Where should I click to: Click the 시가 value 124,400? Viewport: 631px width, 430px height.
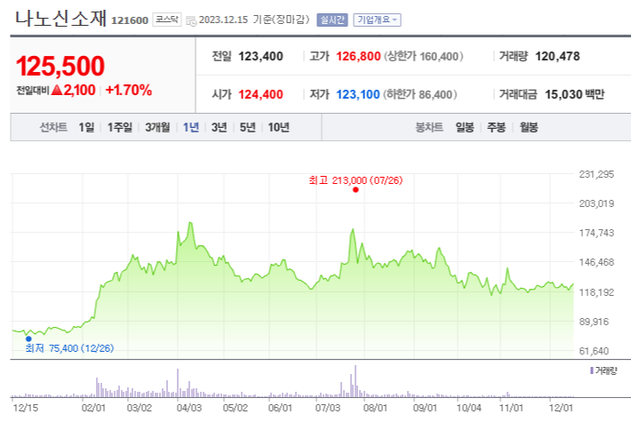pyautogui.click(x=260, y=94)
